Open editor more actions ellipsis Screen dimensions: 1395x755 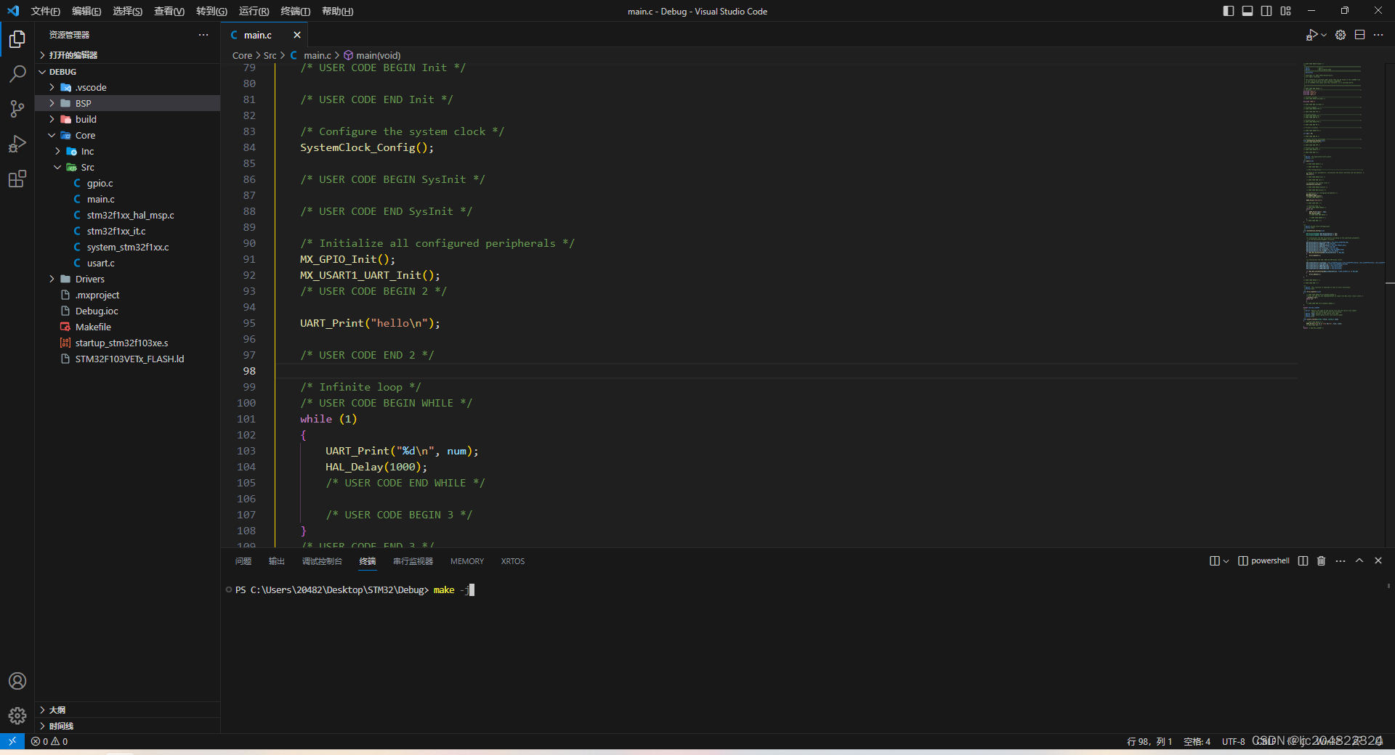click(1378, 35)
